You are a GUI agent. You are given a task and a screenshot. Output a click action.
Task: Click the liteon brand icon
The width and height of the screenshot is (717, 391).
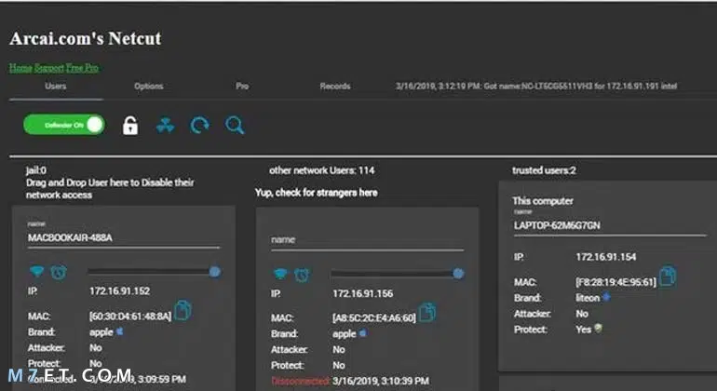606,297
